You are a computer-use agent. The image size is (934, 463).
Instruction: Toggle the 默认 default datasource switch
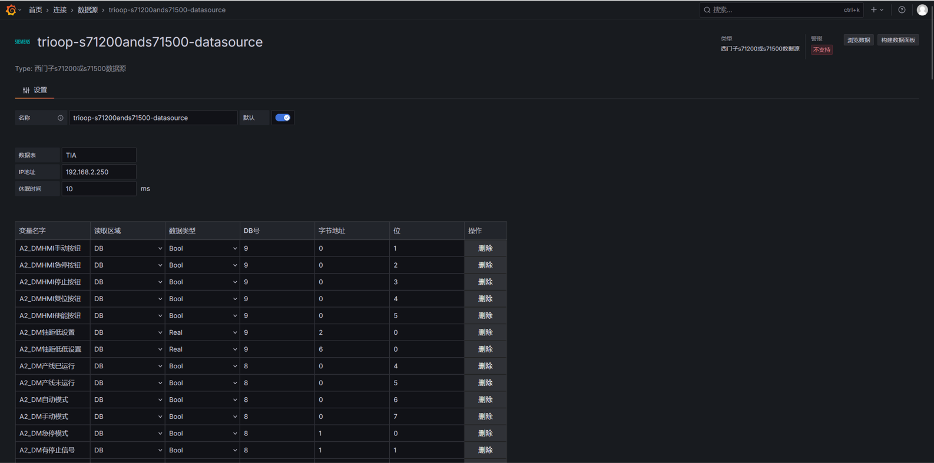tap(283, 118)
